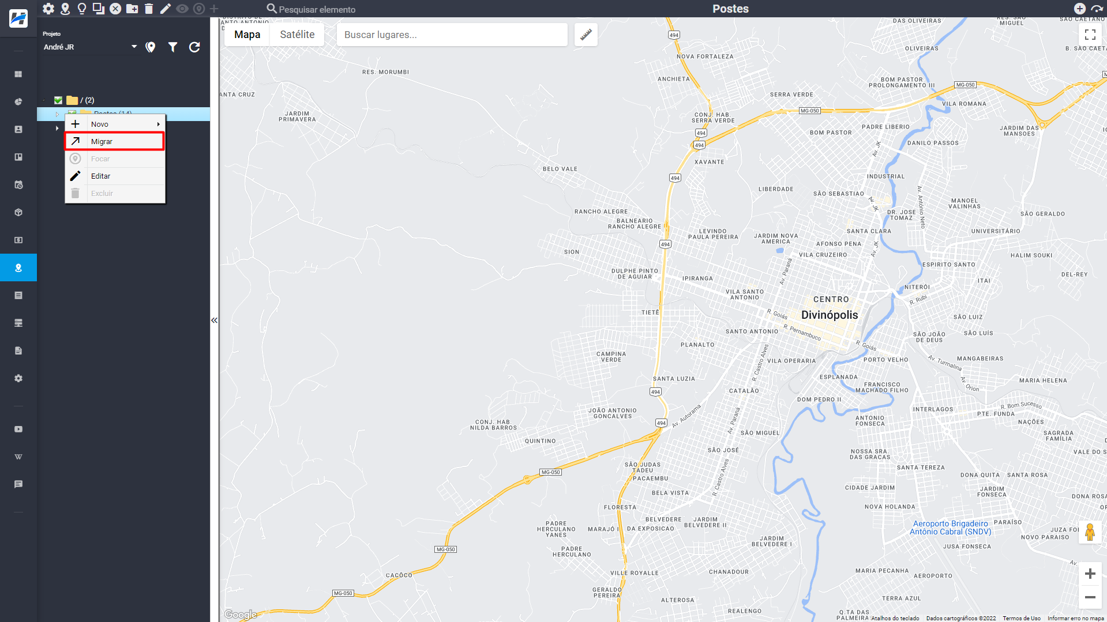
Task: Expand the second child tree arrow
Action: [57, 128]
